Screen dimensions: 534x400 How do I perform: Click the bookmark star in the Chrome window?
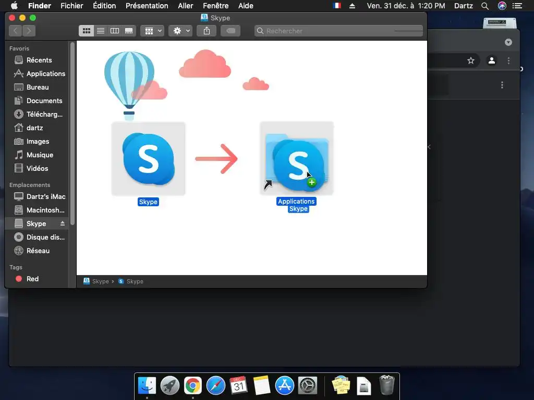click(471, 60)
